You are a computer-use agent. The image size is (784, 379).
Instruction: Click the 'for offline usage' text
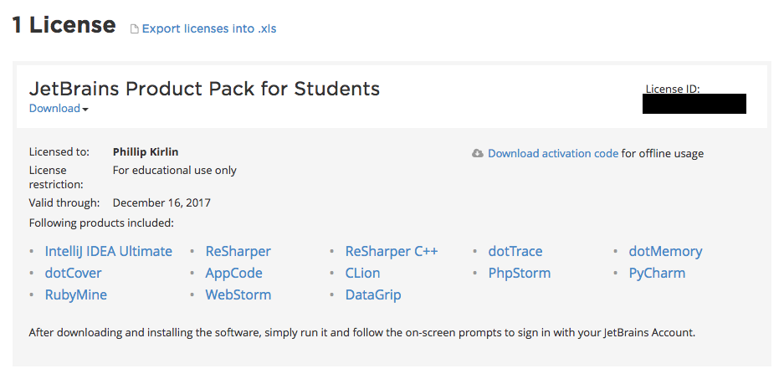tap(663, 153)
